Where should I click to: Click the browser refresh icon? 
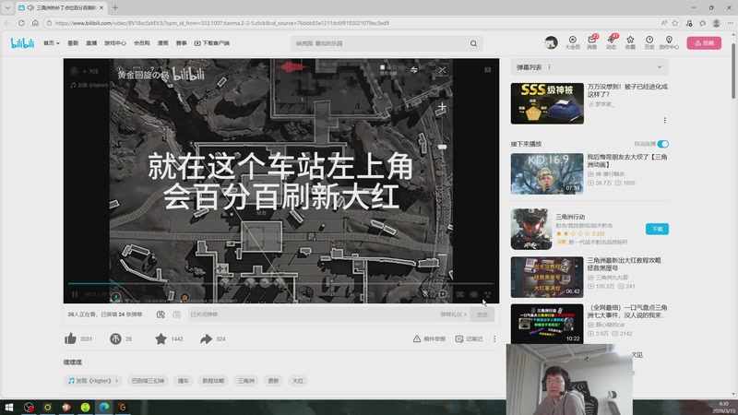(21, 23)
